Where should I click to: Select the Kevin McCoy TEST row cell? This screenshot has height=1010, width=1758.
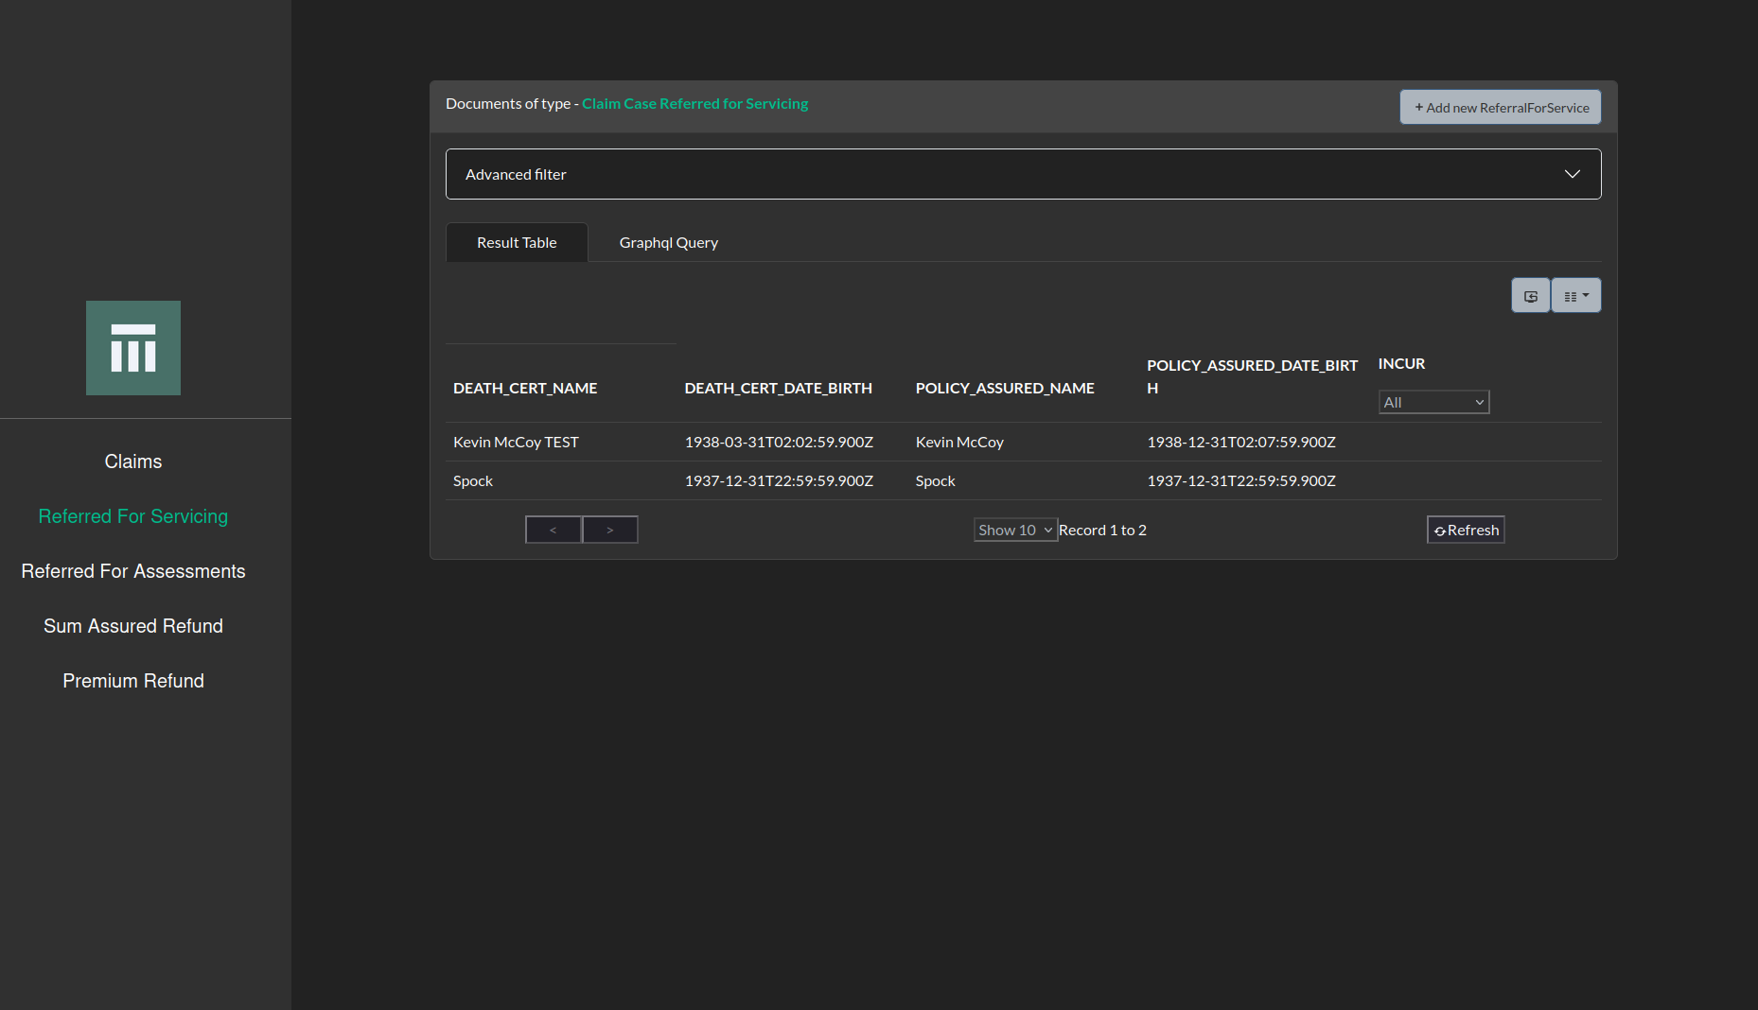point(516,442)
